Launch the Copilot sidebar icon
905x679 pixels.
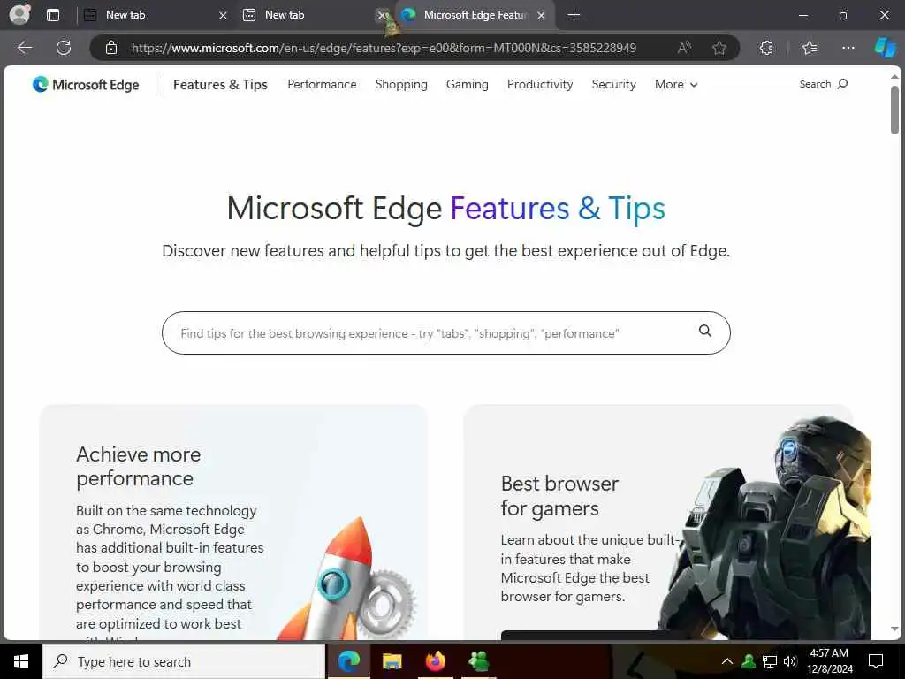[x=885, y=48]
